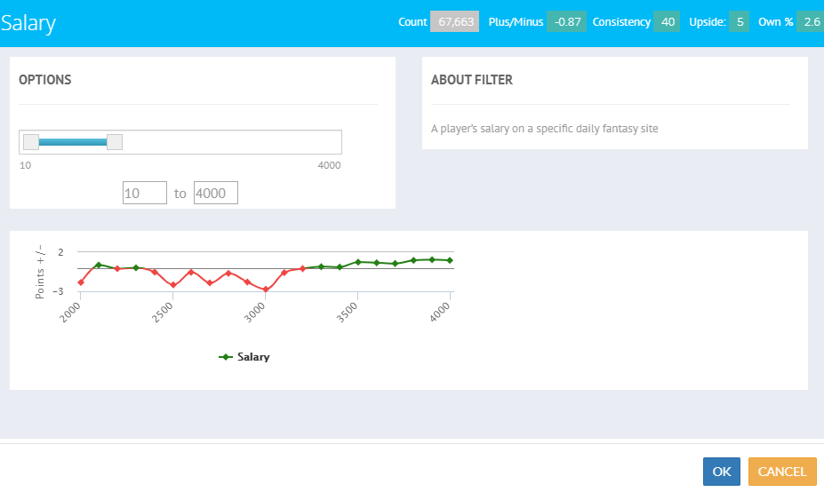Click the slider maximum label 4000

(x=329, y=165)
